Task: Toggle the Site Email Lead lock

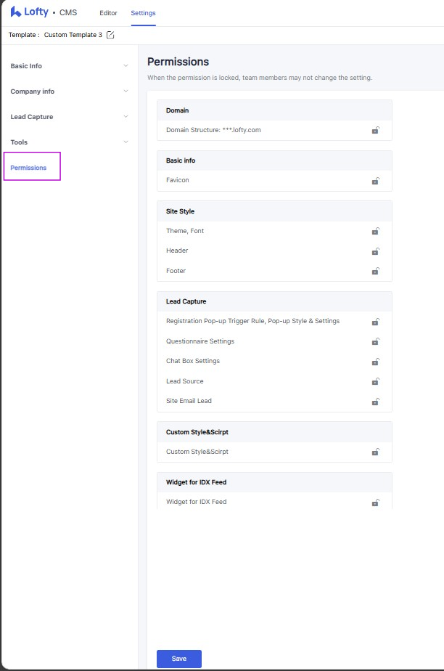Action: click(376, 402)
